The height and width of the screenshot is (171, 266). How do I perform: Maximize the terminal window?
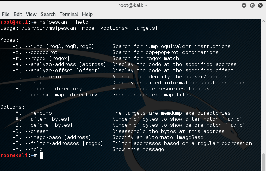[251, 5]
